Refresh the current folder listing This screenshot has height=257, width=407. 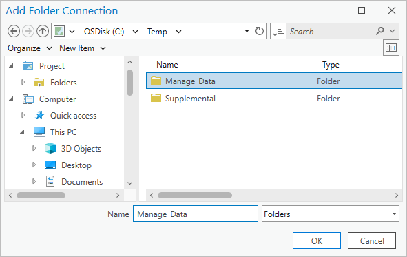tap(260, 31)
